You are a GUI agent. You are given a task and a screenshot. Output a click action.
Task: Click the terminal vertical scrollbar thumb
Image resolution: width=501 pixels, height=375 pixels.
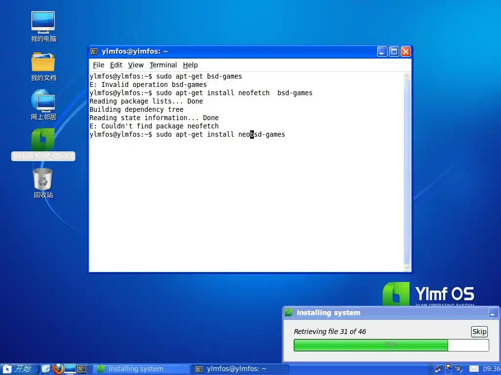(407, 171)
